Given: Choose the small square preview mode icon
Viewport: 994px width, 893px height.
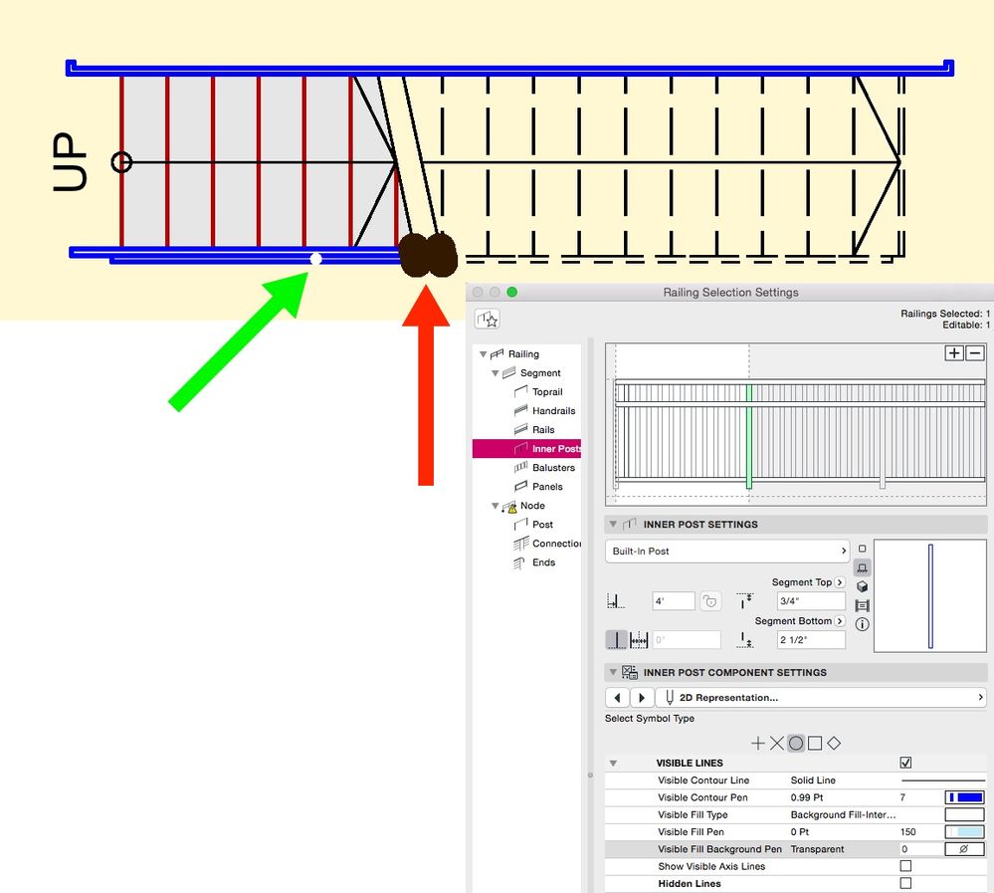Looking at the screenshot, I should (862, 549).
